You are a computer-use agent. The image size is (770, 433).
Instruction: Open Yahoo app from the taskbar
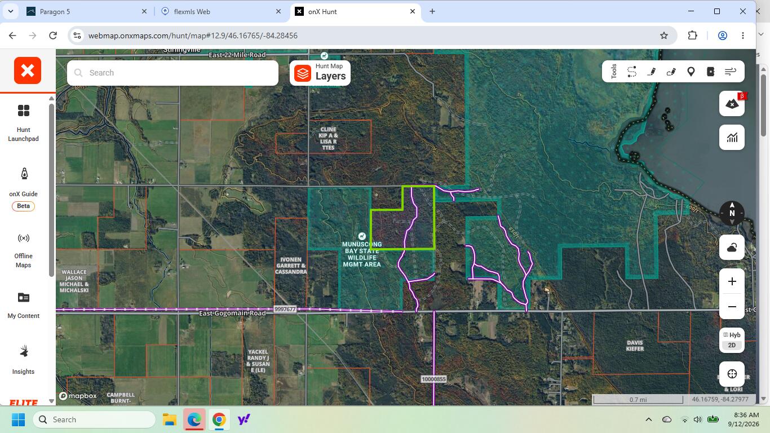click(x=244, y=419)
